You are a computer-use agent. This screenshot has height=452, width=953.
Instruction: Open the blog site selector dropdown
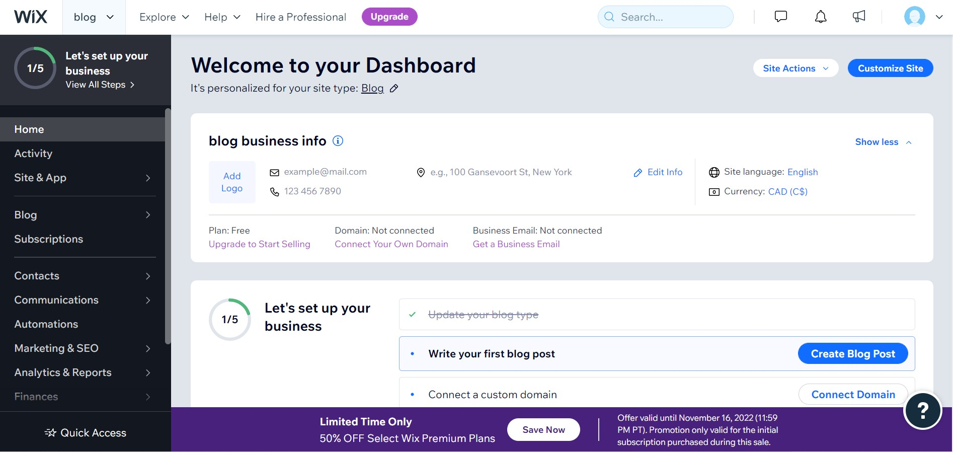tap(94, 17)
